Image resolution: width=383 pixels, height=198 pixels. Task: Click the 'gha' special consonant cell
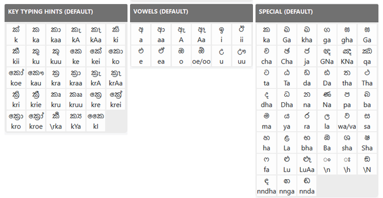click(347, 34)
